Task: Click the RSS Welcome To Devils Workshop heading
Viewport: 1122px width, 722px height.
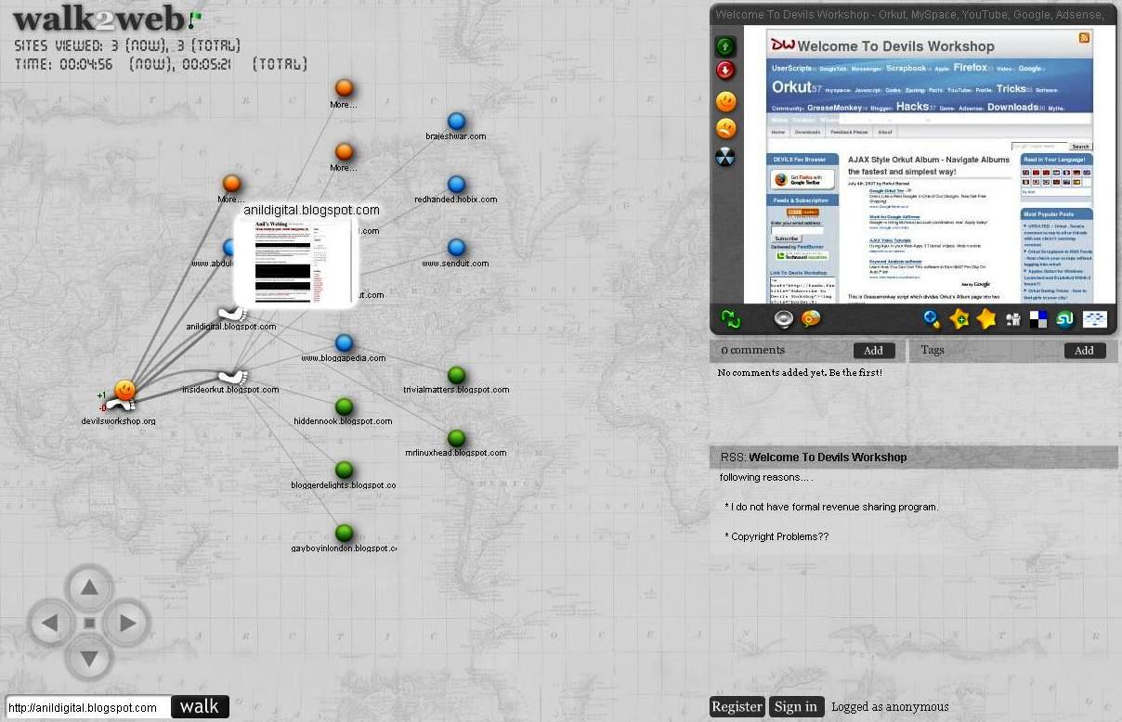Action: (814, 458)
